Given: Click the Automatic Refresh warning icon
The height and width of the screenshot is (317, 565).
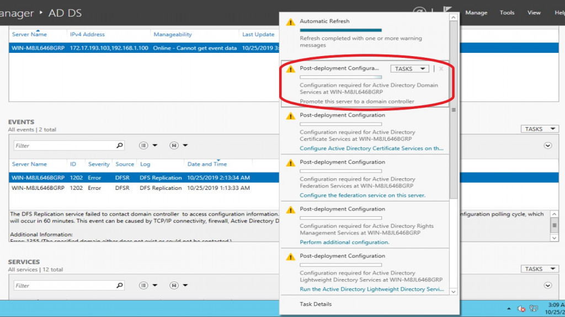Looking at the screenshot, I should tap(290, 22).
